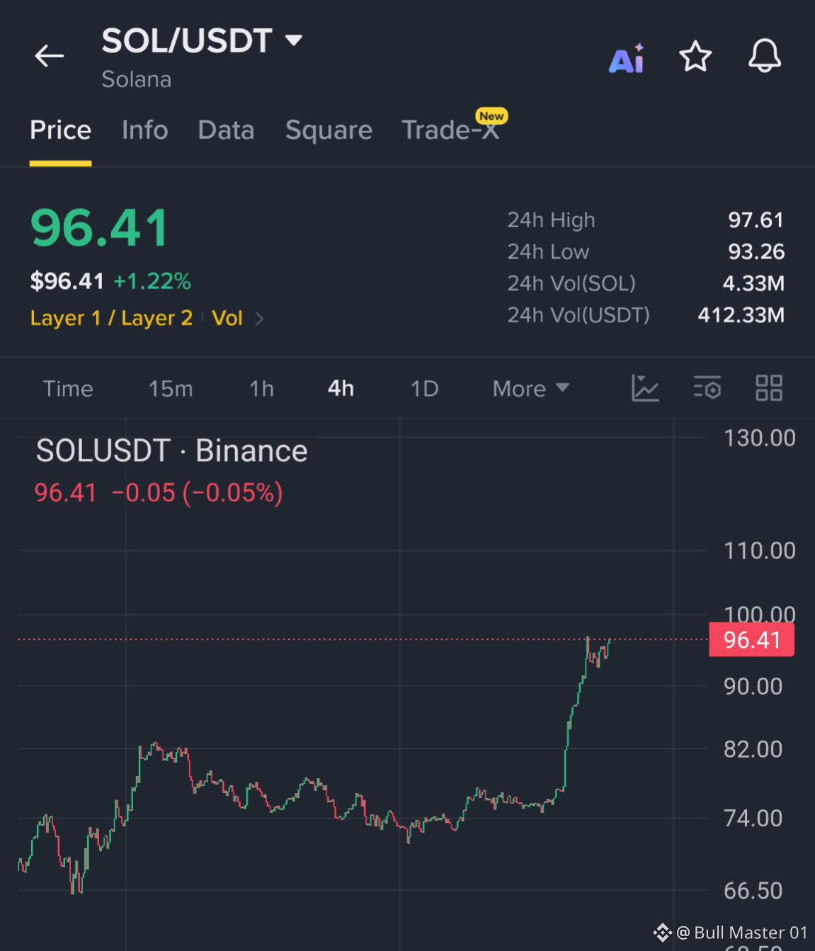Tap the 66.50 price axis label
The image size is (815, 951).
[753, 891]
